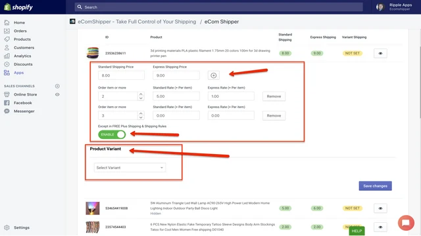Open the Home icon in sidebar
Screen dimensions: 421x236
pos(7,22)
